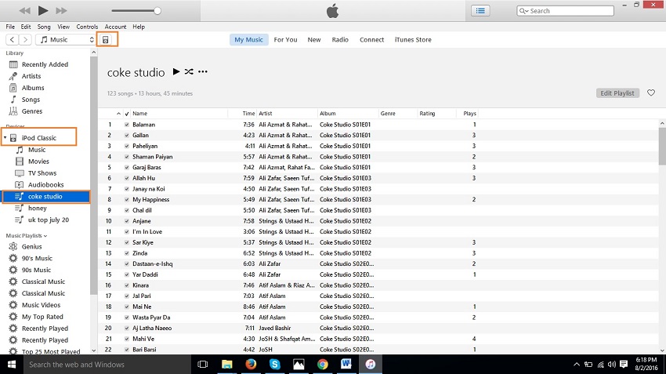Shuffle the coke studio playlist
The height and width of the screenshot is (374, 666).
coord(189,72)
